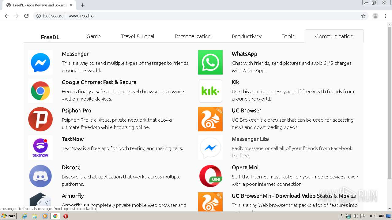Open the Messenger title link

tap(75, 54)
